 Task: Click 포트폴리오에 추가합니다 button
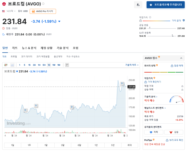[x=166, y=5]
